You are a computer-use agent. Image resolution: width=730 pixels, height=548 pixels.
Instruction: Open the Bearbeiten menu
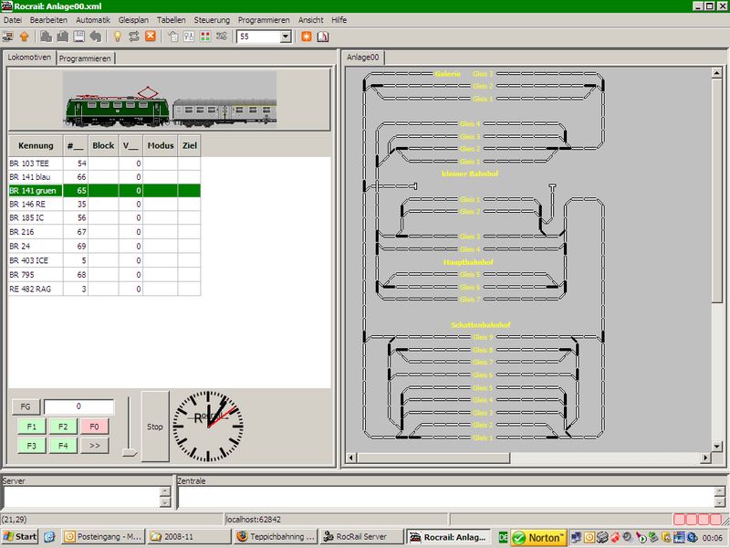[x=48, y=20]
